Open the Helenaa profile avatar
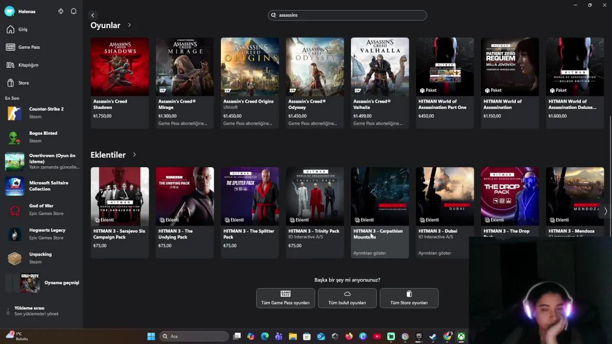612x344 pixels. pyautogui.click(x=9, y=11)
